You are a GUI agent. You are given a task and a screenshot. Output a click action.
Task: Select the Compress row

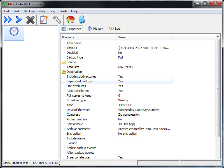[117, 115]
